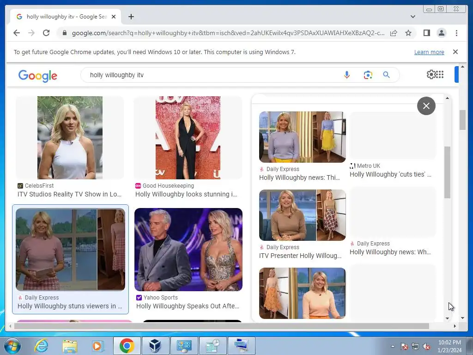
Task: Start voice search with microphone
Action: click(x=347, y=75)
